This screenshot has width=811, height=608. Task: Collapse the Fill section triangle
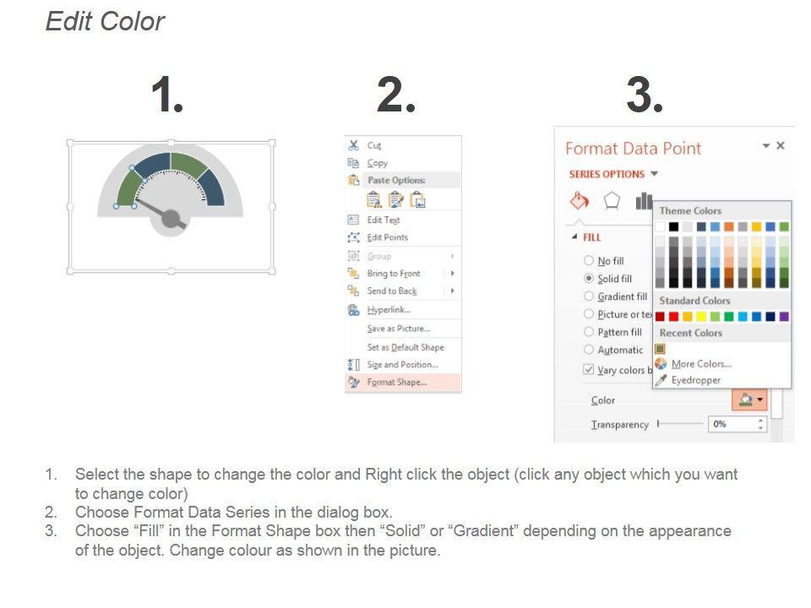pos(575,237)
